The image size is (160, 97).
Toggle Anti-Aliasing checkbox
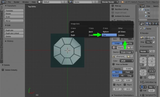click(x=143, y=82)
